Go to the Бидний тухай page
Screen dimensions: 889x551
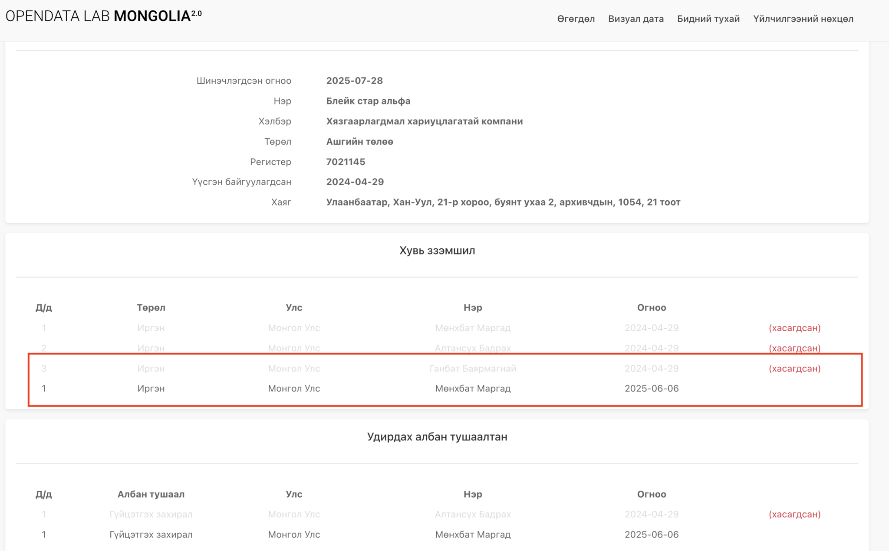(708, 19)
